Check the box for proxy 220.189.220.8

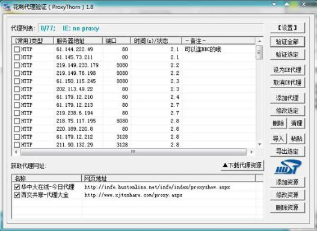(17, 129)
